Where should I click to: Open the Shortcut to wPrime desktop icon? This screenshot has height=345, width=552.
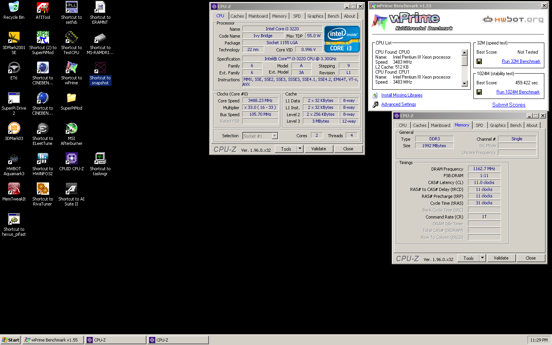click(x=71, y=73)
